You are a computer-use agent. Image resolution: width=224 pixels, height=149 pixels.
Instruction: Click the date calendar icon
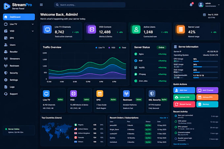[x=205, y=15]
